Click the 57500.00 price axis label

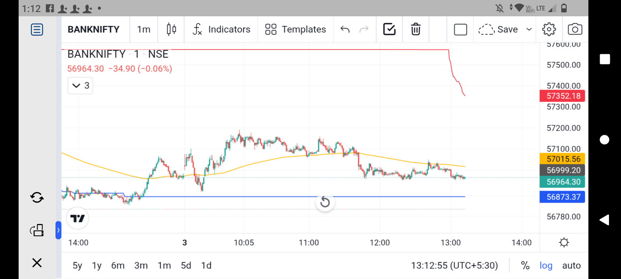pyautogui.click(x=564, y=65)
